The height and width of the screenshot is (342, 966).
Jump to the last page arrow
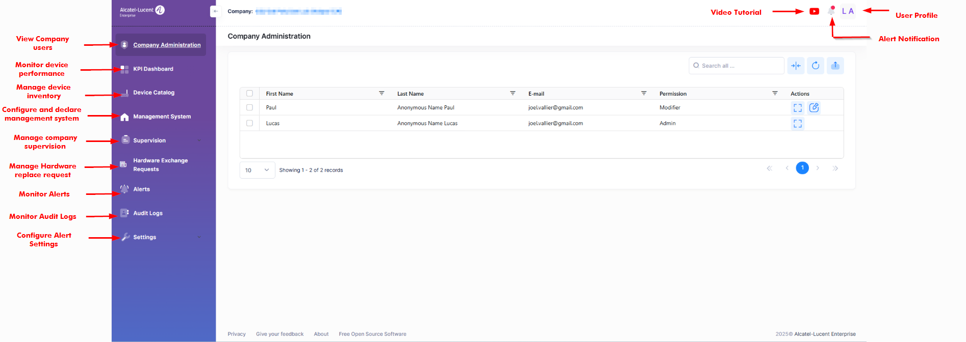[x=835, y=168]
